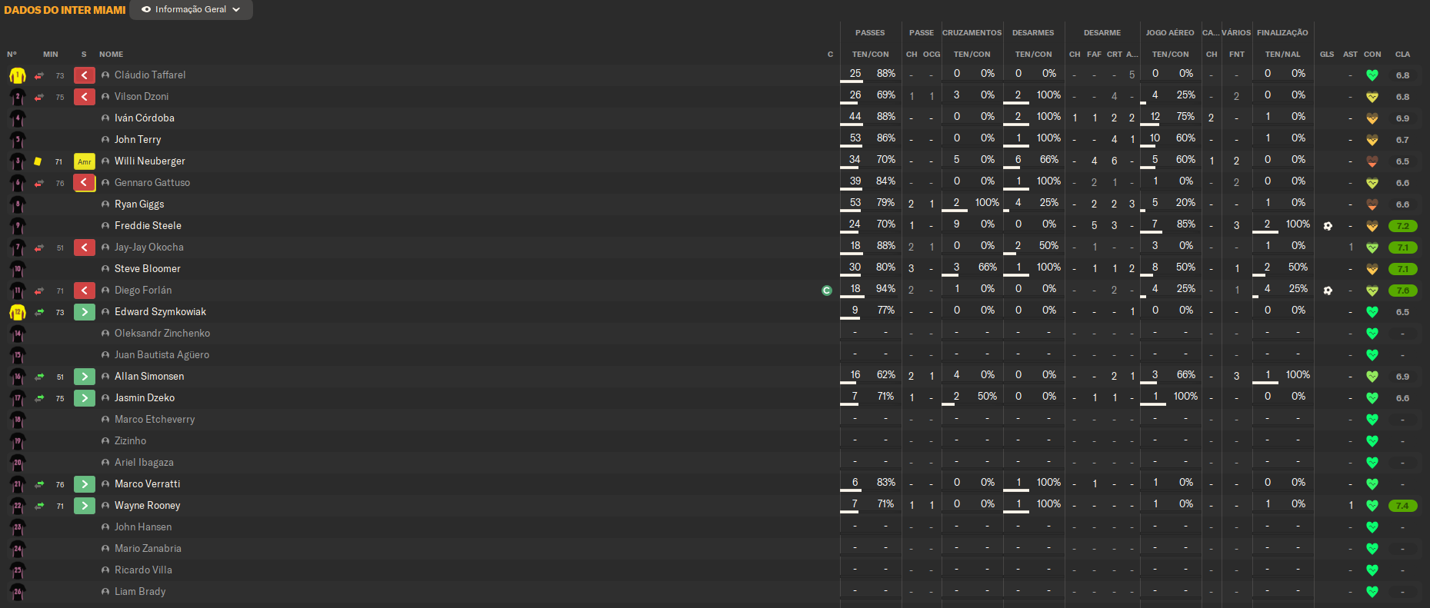Click Steve Bloomer's 7.1 rating badge
1430x608 pixels.
tap(1402, 269)
